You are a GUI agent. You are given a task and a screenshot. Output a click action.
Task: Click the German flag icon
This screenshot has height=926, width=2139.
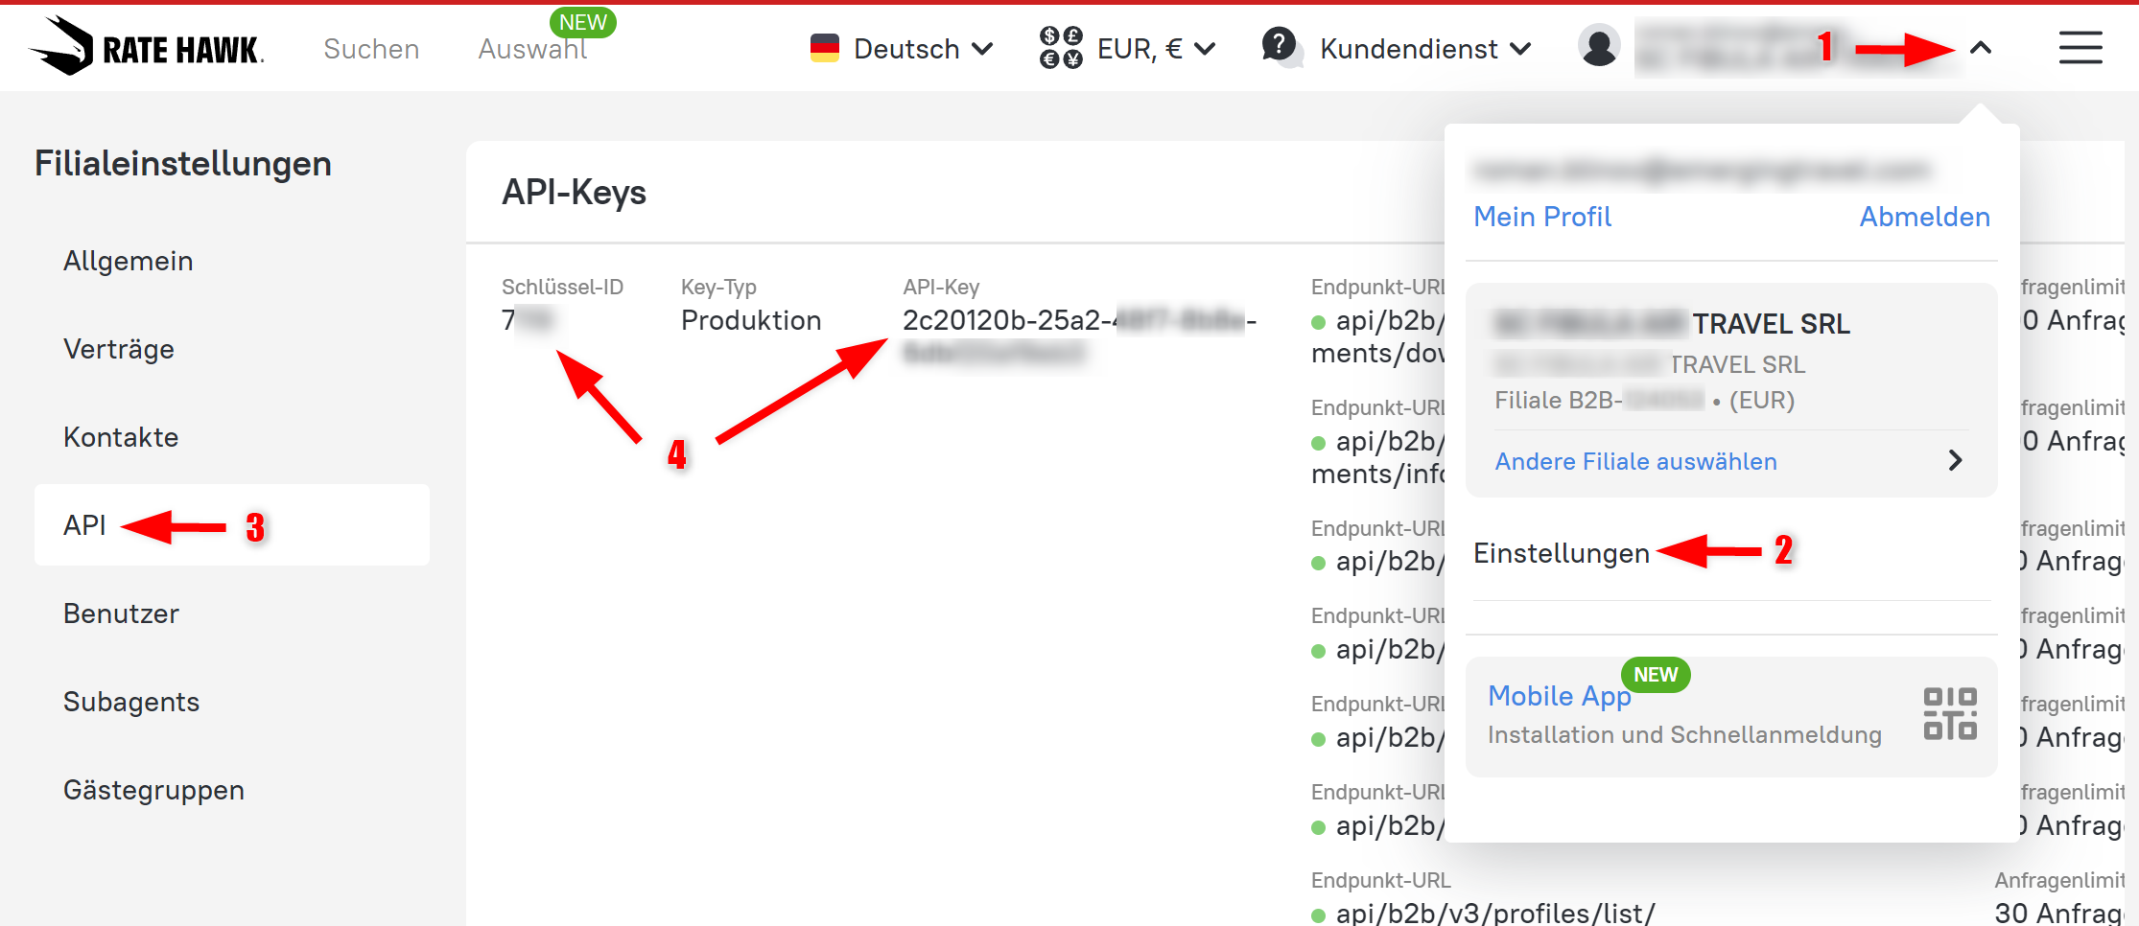pos(825,48)
